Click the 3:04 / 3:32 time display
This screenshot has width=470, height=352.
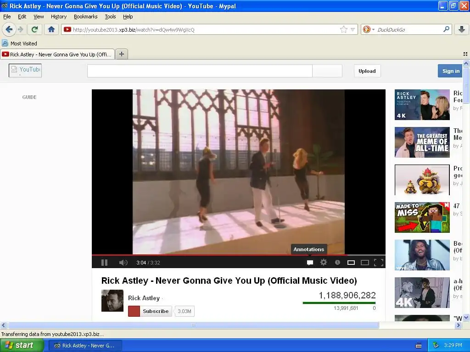[148, 263]
